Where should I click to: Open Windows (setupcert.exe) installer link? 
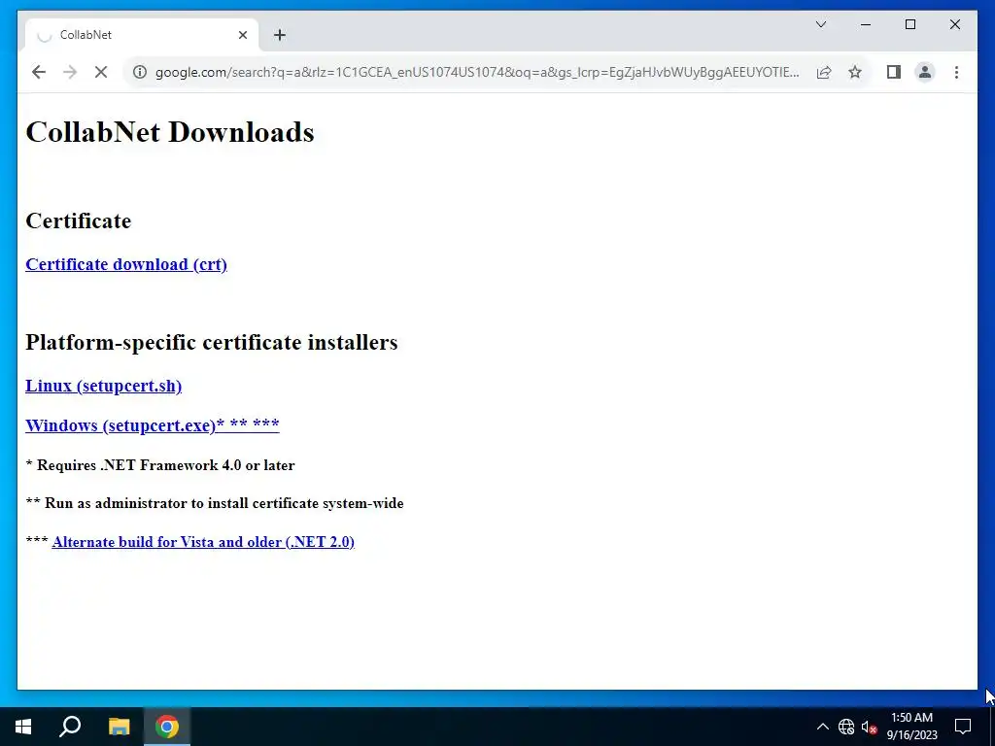pyautogui.click(x=153, y=425)
